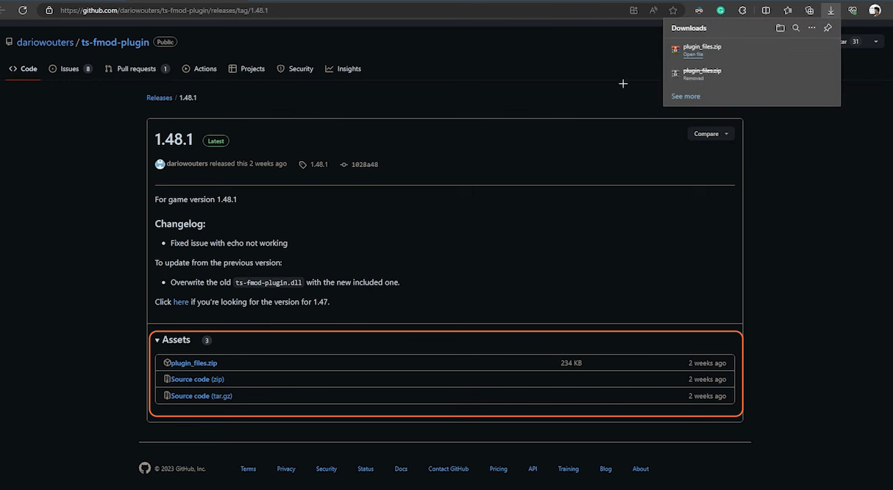
Task: Open the Privacy footer link
Action: point(286,469)
